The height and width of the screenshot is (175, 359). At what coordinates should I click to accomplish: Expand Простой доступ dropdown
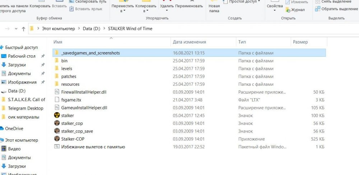[259, 1]
